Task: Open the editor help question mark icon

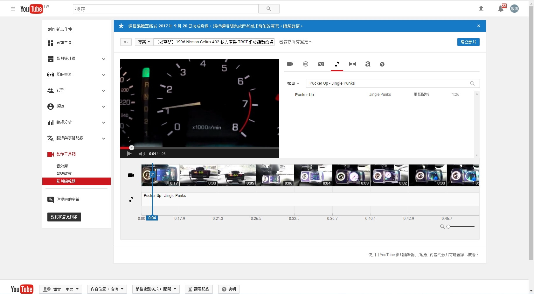Action: point(382,64)
